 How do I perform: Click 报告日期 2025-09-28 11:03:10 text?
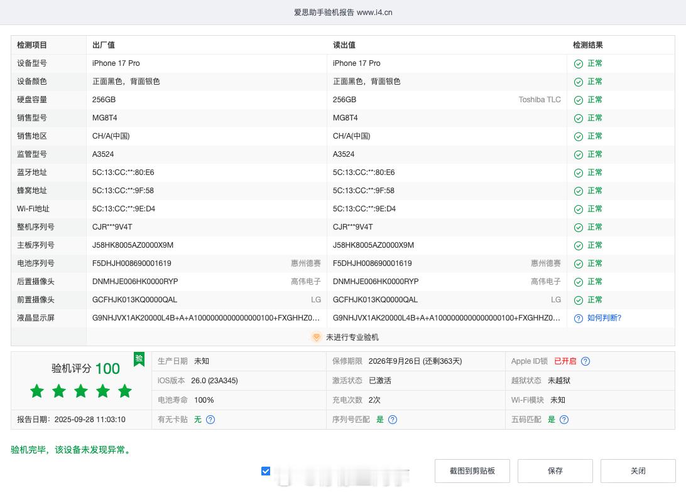72,420
